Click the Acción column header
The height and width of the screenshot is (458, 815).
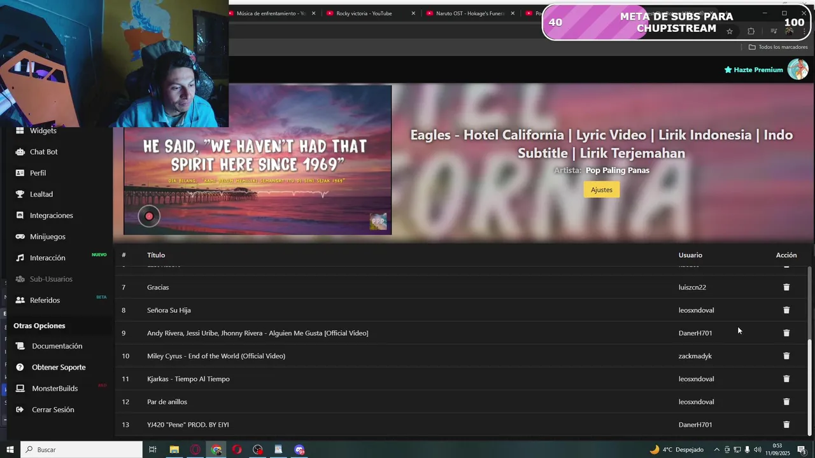[x=786, y=255]
